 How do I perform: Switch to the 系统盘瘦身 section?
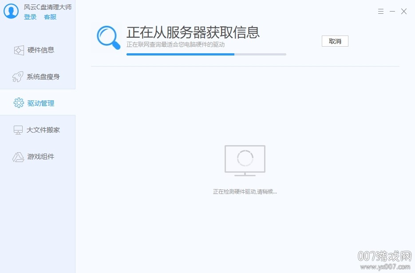pyautogui.click(x=43, y=76)
